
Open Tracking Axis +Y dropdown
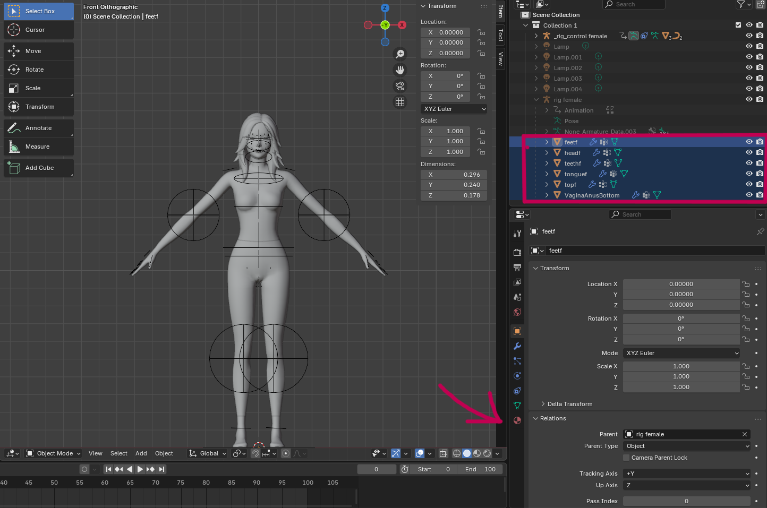687,473
